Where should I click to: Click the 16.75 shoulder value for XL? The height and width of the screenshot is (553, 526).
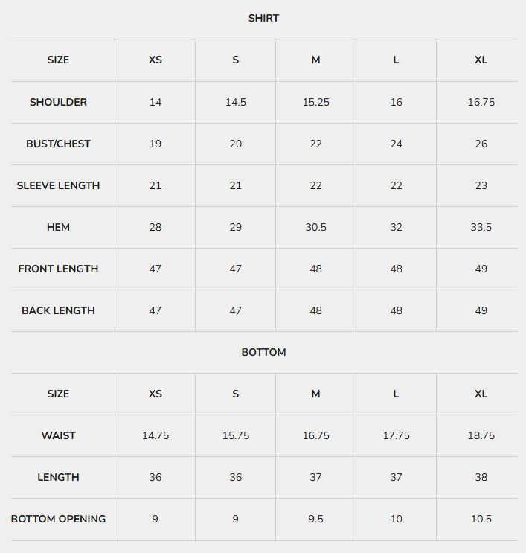pyautogui.click(x=481, y=102)
